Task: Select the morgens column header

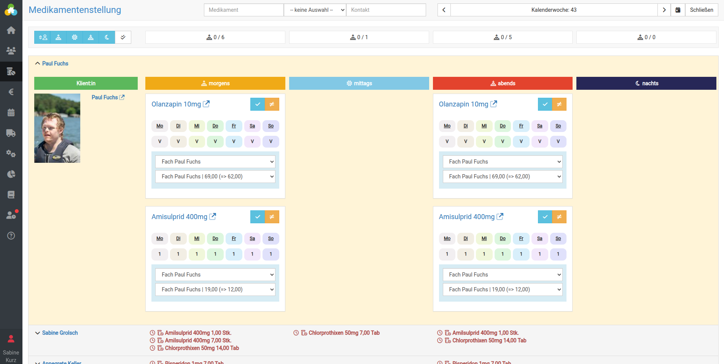Action: (215, 83)
